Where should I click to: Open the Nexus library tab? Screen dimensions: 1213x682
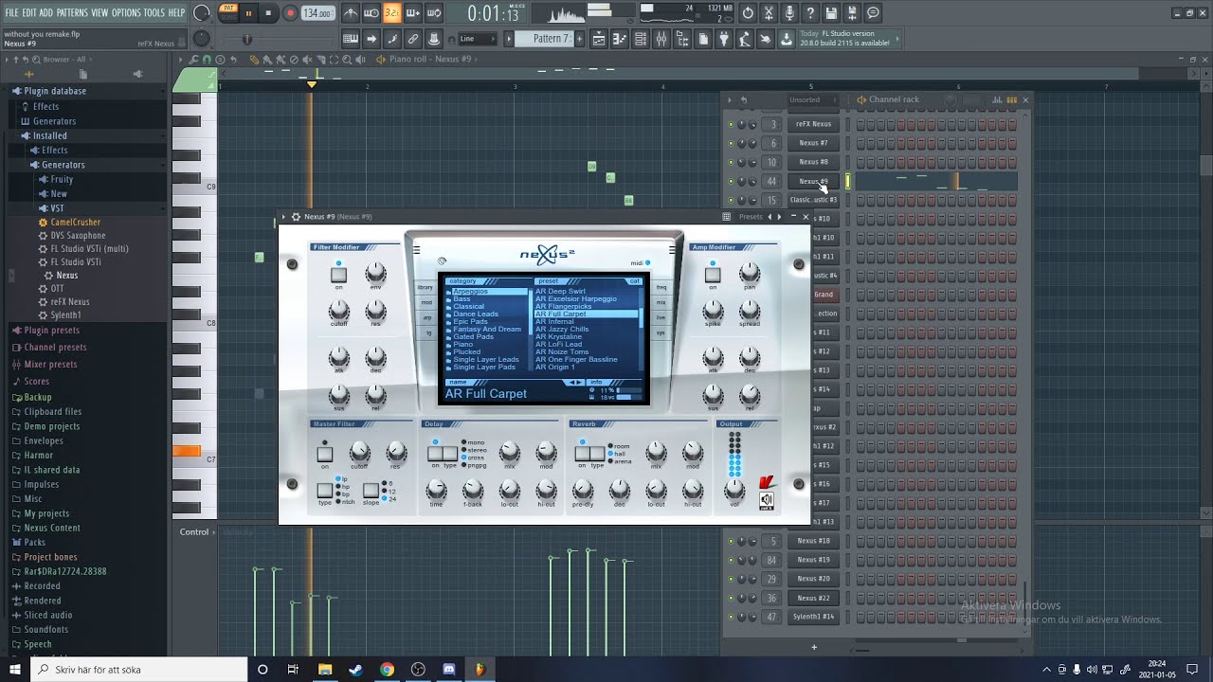point(425,287)
